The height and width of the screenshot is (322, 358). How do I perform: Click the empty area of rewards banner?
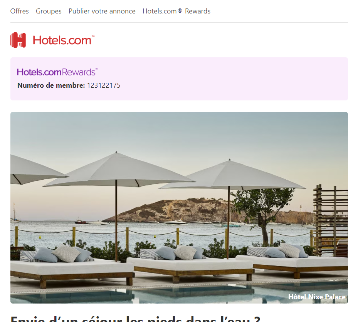(x=228, y=79)
